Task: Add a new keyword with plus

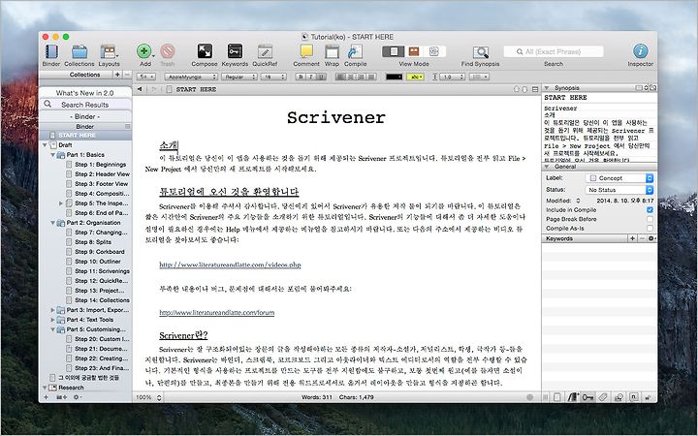Action: coord(632,239)
